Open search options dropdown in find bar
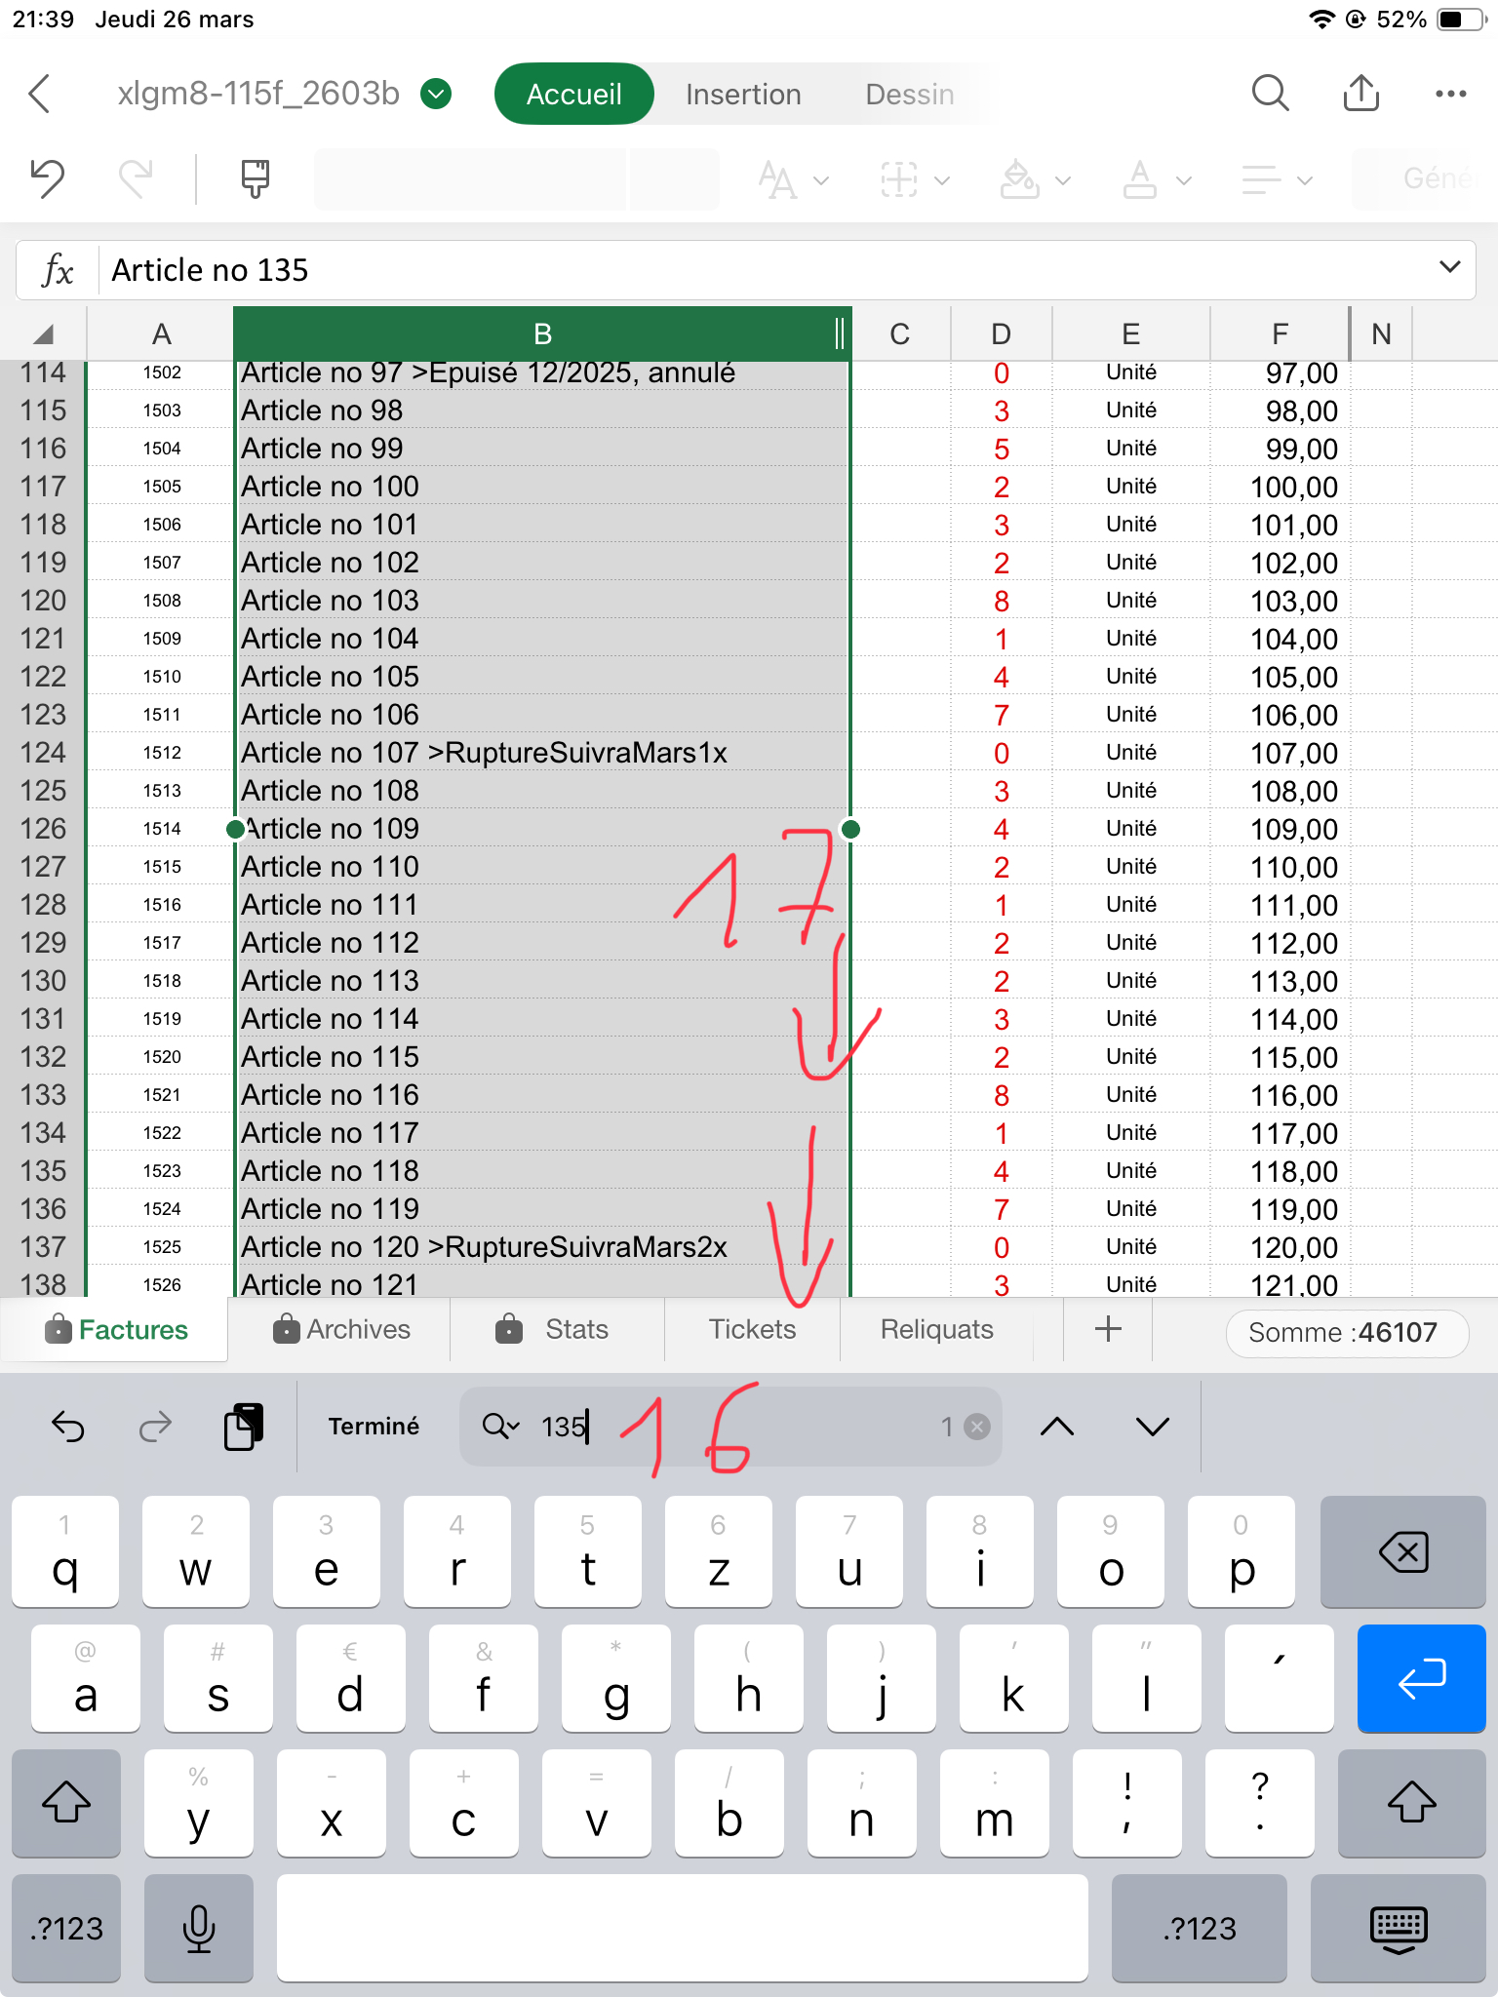The height and width of the screenshot is (1997, 1498). pos(501,1427)
